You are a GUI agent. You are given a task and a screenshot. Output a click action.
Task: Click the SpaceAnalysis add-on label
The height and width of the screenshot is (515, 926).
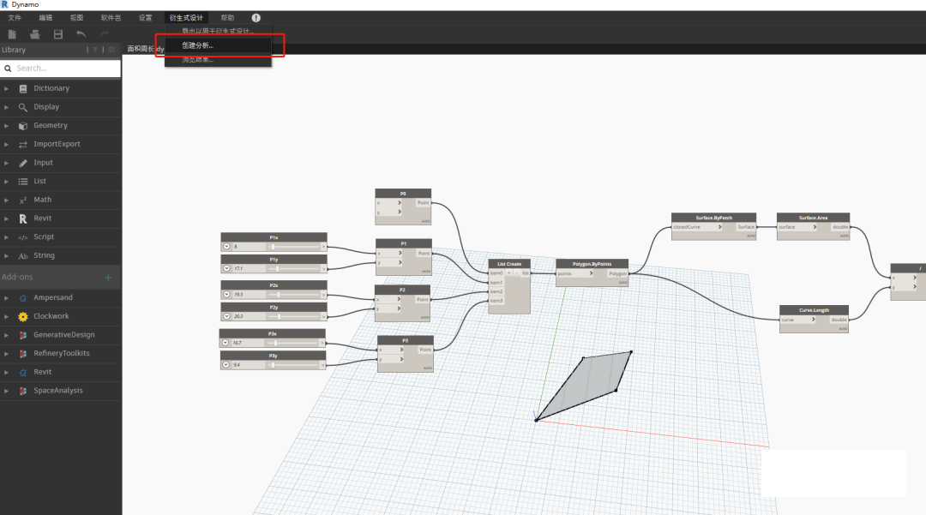[58, 391]
